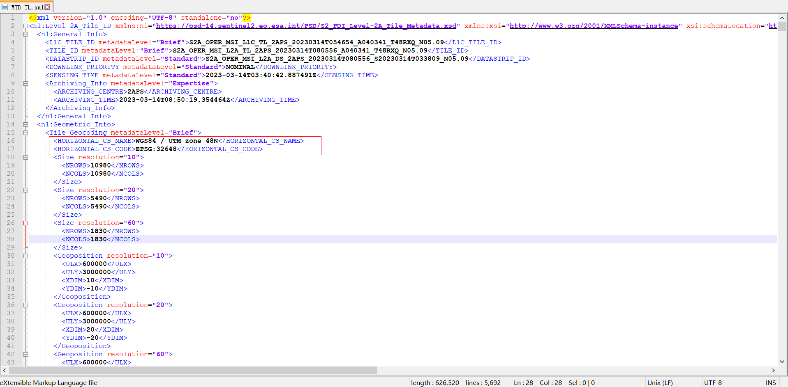This screenshot has height=387, width=788.
Task: Click the L1C_TILE_ID value on line 4
Action: (x=317, y=42)
